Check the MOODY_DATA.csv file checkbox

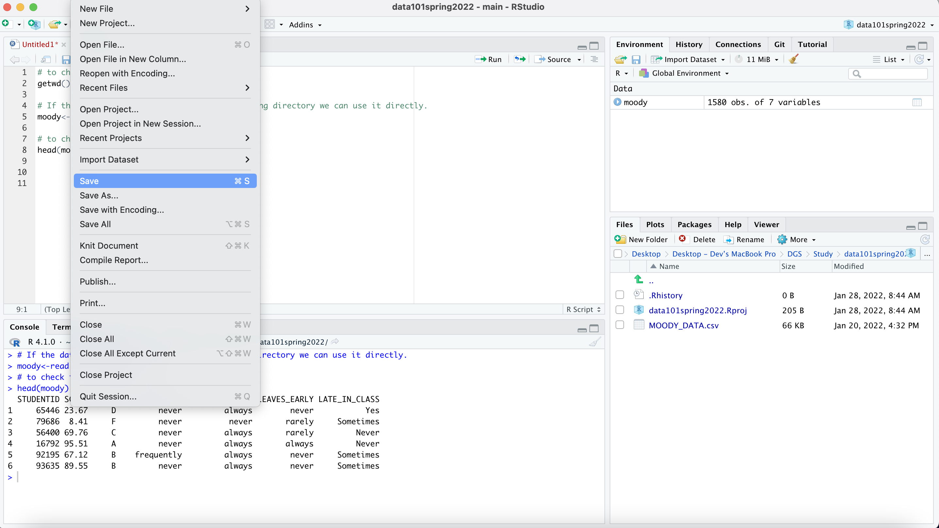[620, 325]
